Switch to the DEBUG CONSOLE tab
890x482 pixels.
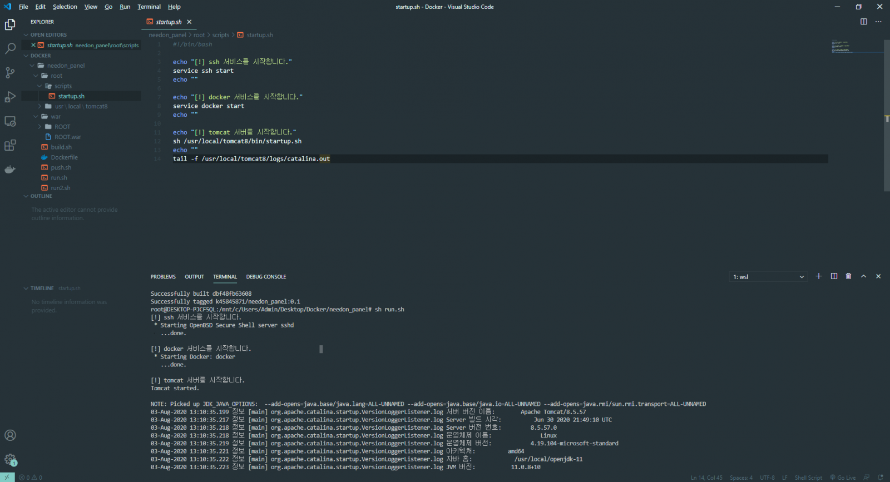(266, 277)
